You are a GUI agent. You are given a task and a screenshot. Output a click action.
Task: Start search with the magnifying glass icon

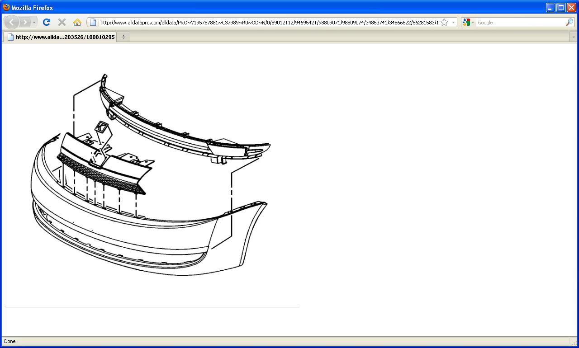coord(570,22)
